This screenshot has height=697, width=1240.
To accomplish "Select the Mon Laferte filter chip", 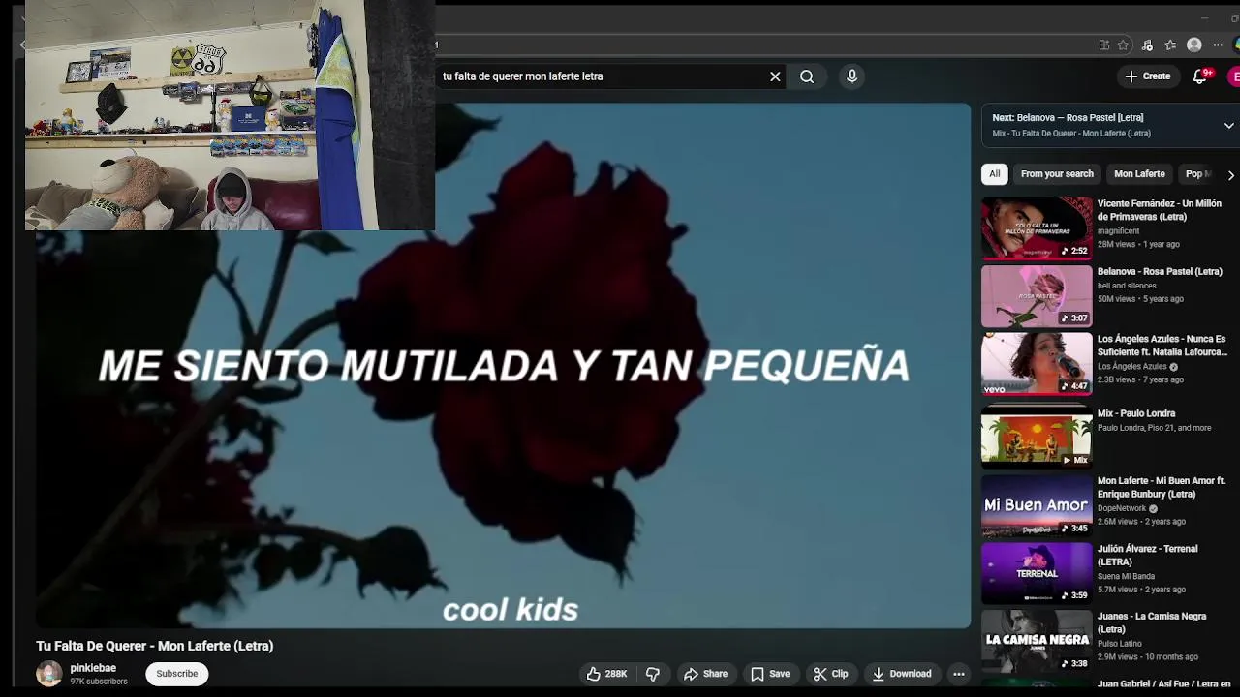I will 1139,174.
